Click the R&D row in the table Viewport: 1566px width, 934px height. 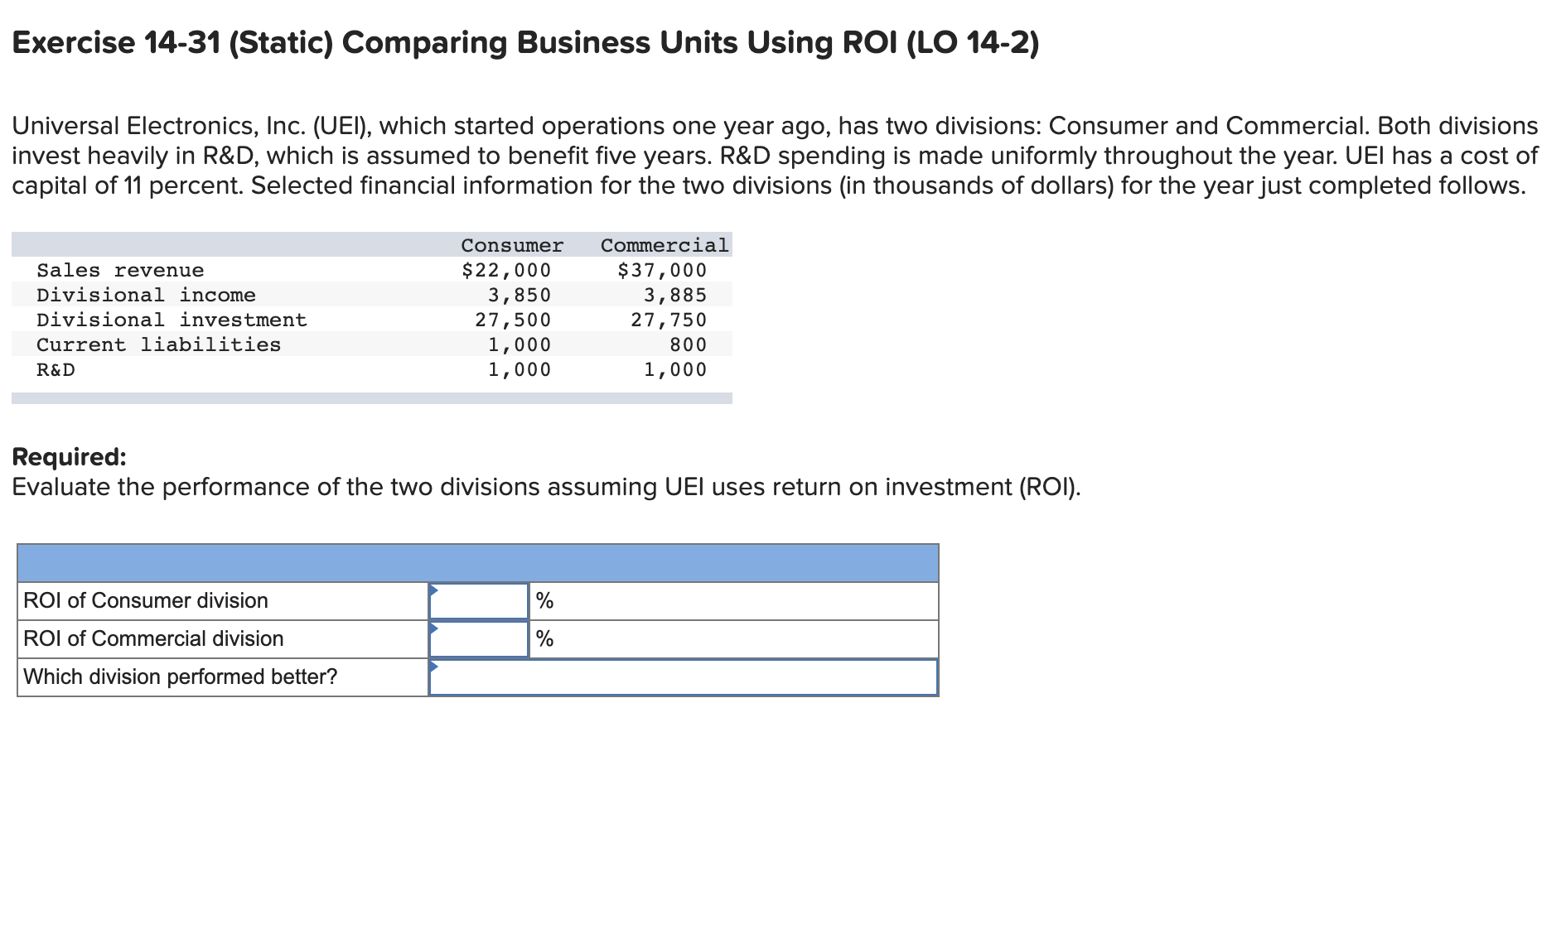(x=54, y=369)
